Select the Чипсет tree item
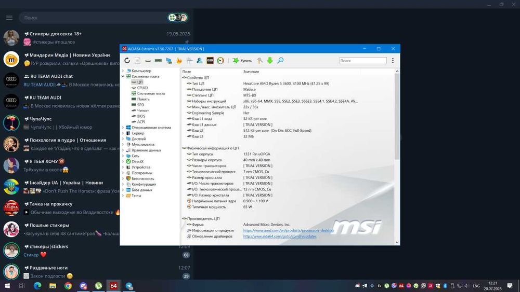Screen dimensions: 520x292 click(x=143, y=110)
